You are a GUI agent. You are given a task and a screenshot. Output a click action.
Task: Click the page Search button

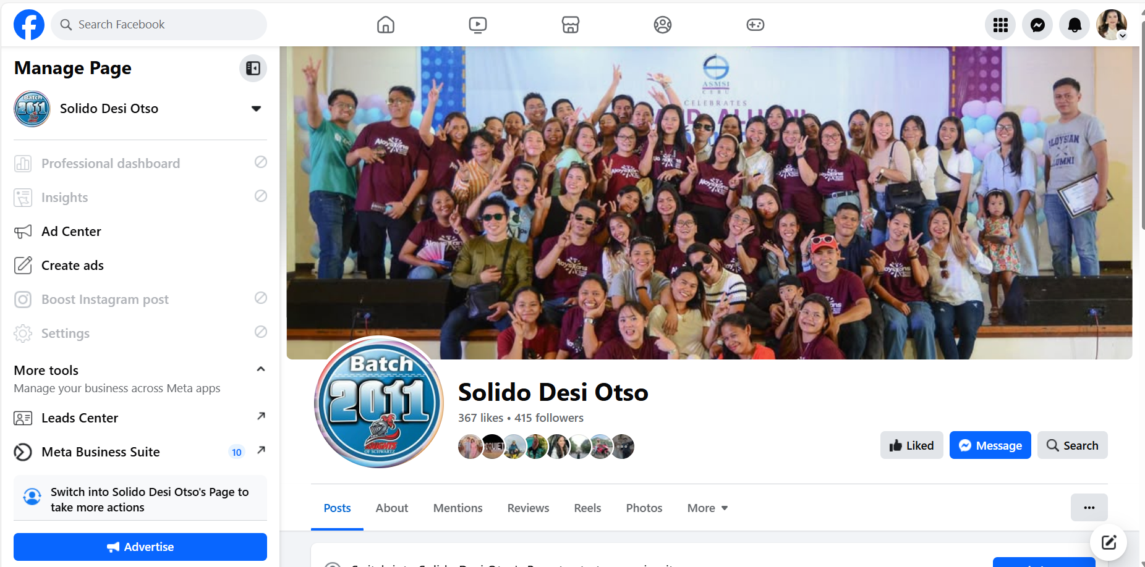pos(1073,445)
